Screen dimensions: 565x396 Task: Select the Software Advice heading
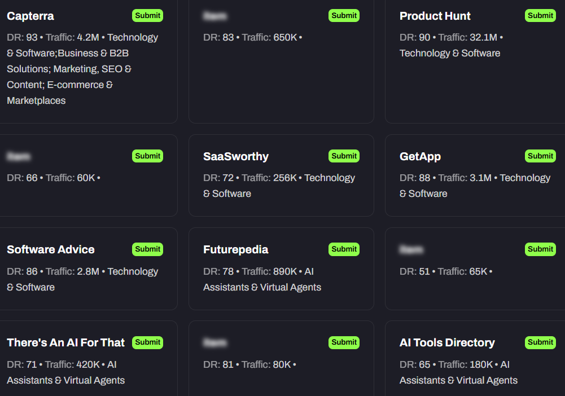(51, 249)
